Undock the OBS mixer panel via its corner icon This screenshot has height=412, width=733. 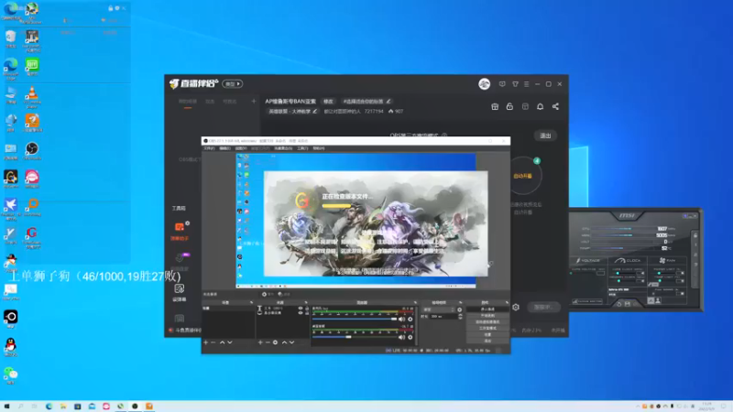point(415,303)
